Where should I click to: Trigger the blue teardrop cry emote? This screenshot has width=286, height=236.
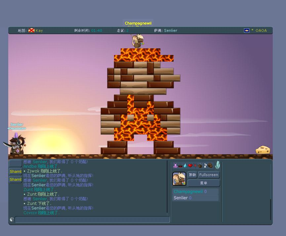pos(185,165)
